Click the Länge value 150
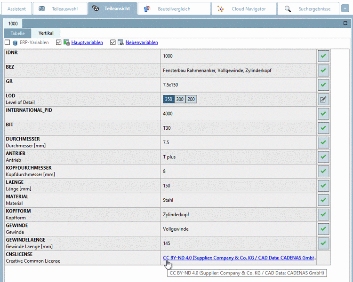The height and width of the screenshot is (282, 353). tap(167, 186)
